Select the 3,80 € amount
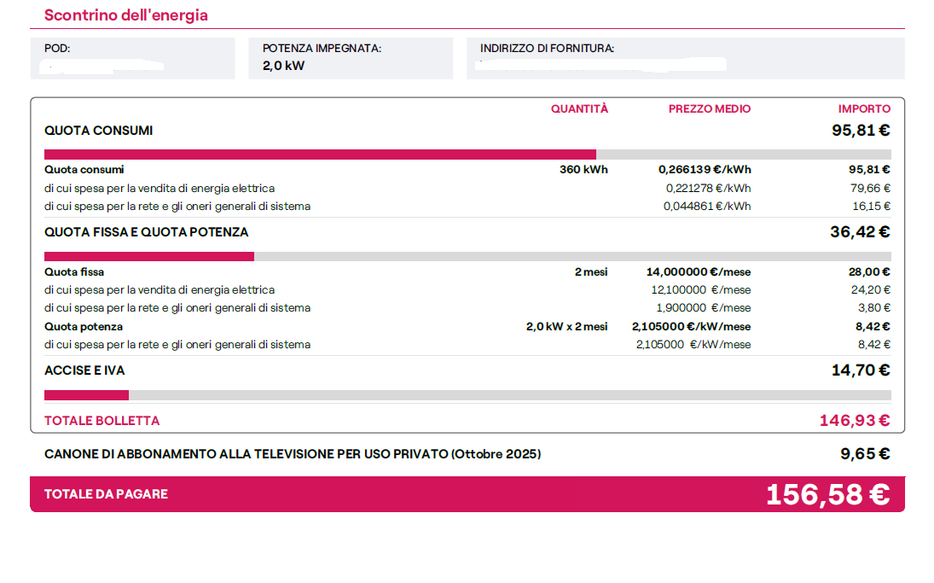 coord(873,307)
